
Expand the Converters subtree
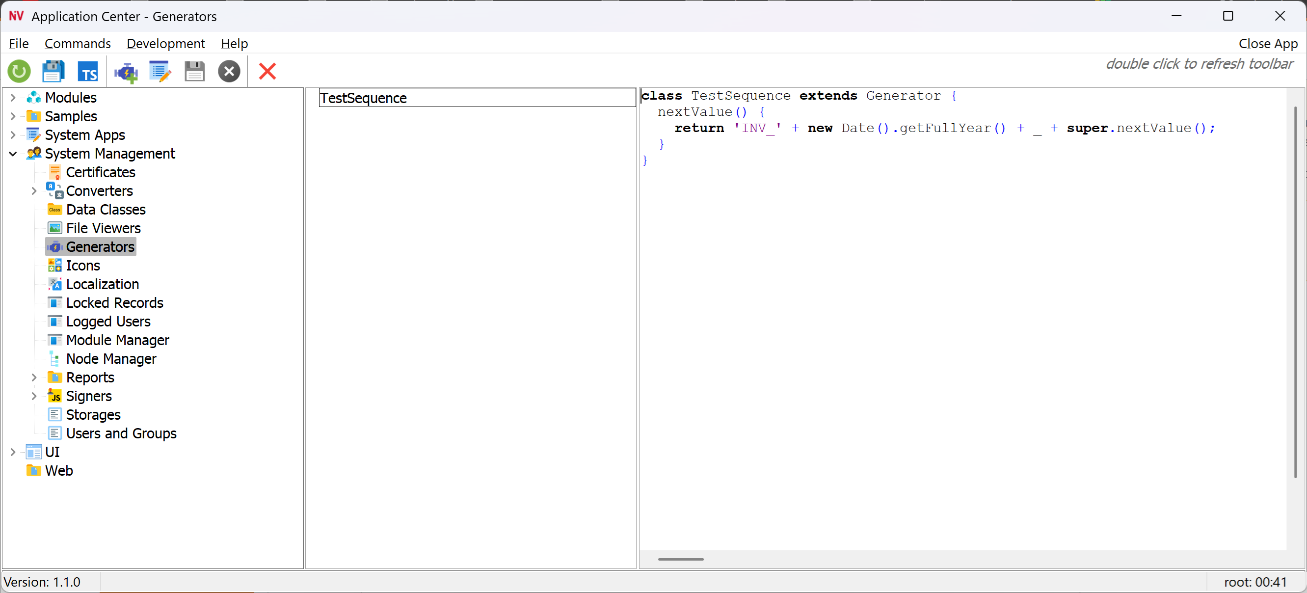coord(34,191)
